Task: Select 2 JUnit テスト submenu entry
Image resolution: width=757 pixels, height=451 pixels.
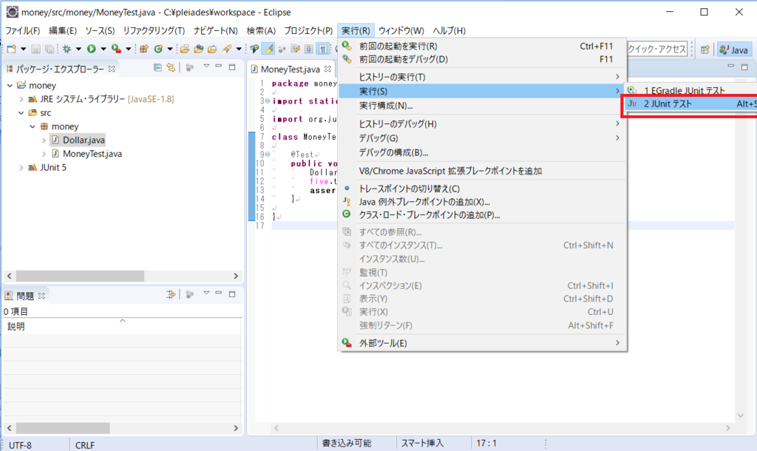Action: coord(690,104)
